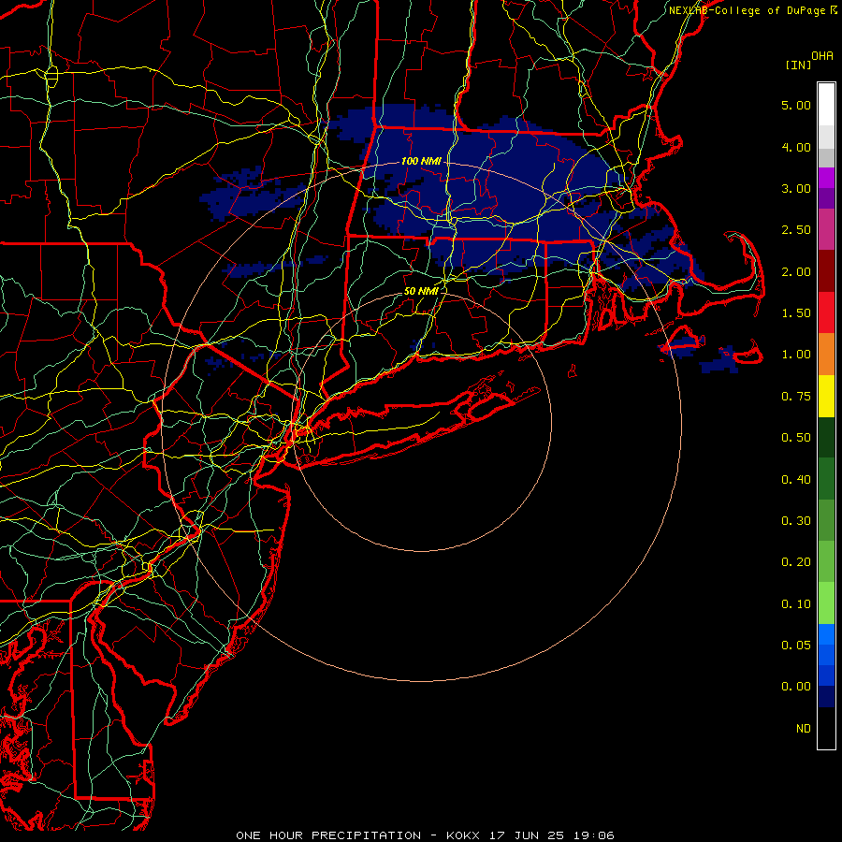Viewport: 842px width, 842px height.
Task: Click the "50 NMI" range ring label
Action: [421, 291]
